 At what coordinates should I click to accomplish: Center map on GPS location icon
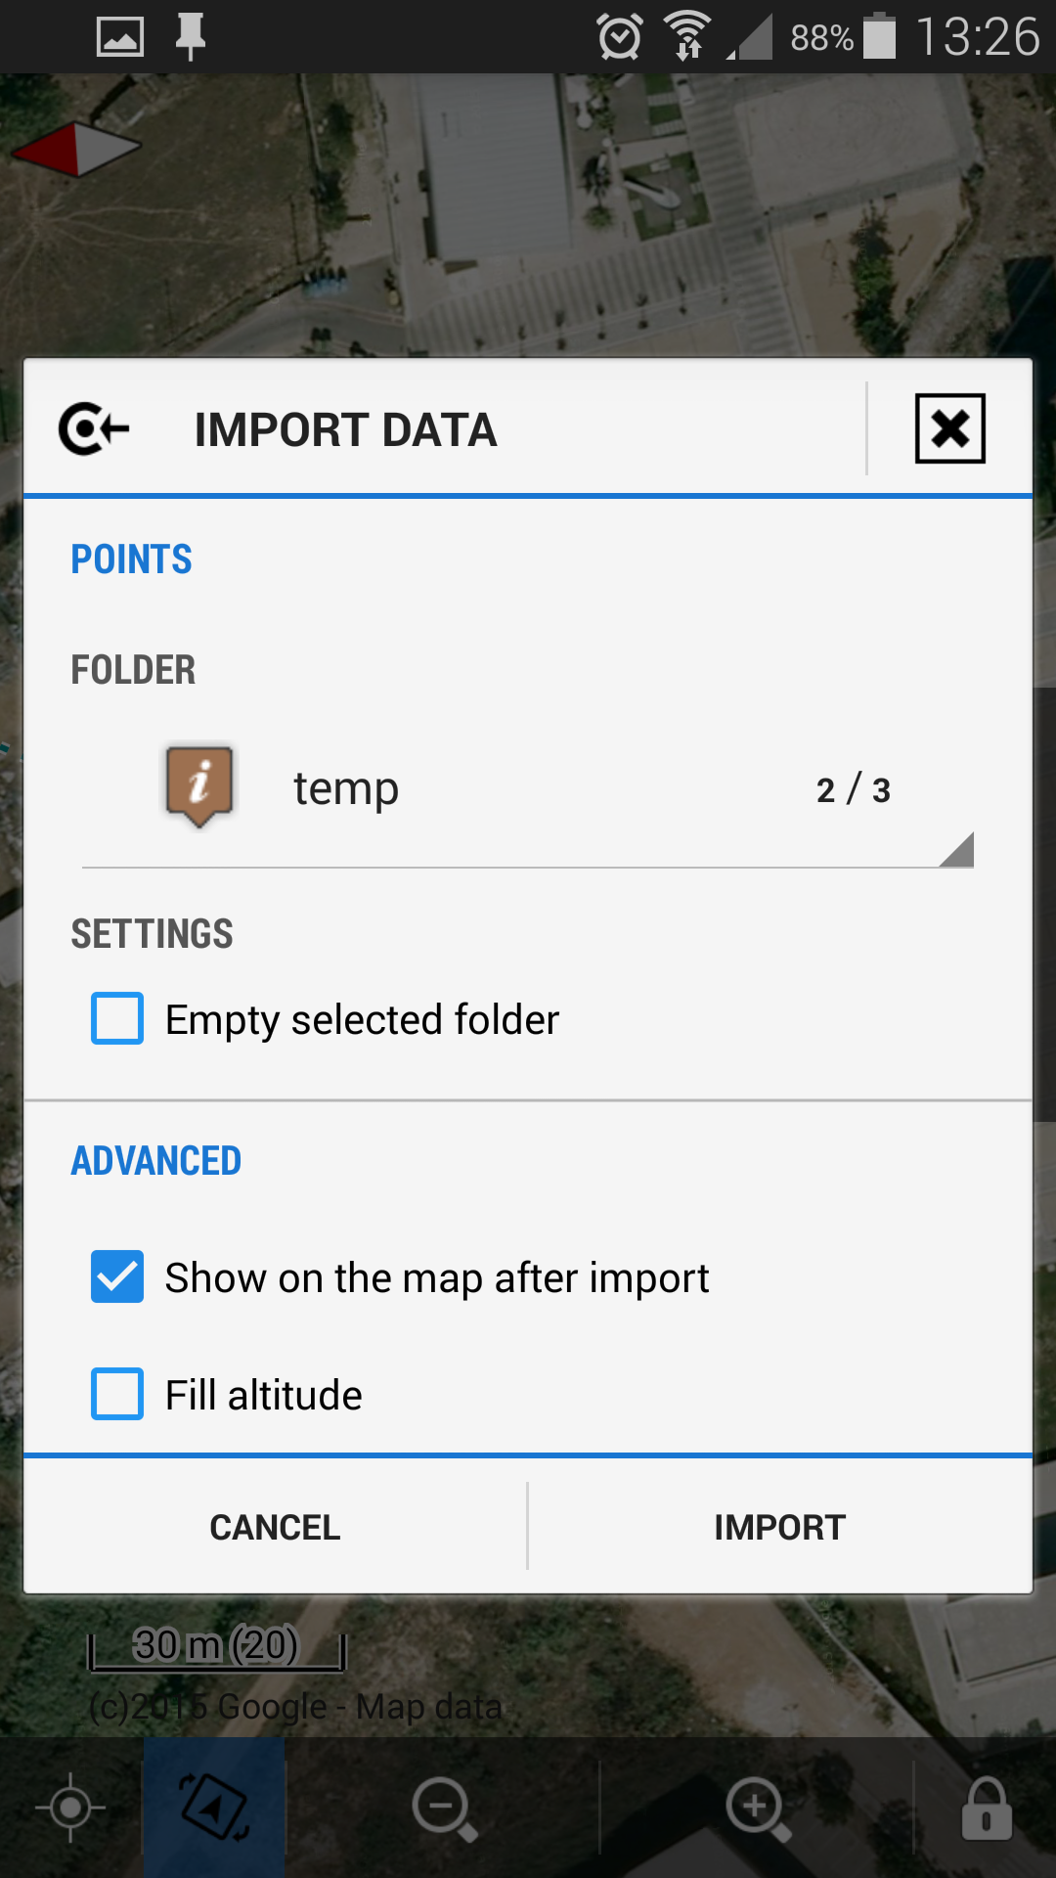coord(70,1807)
